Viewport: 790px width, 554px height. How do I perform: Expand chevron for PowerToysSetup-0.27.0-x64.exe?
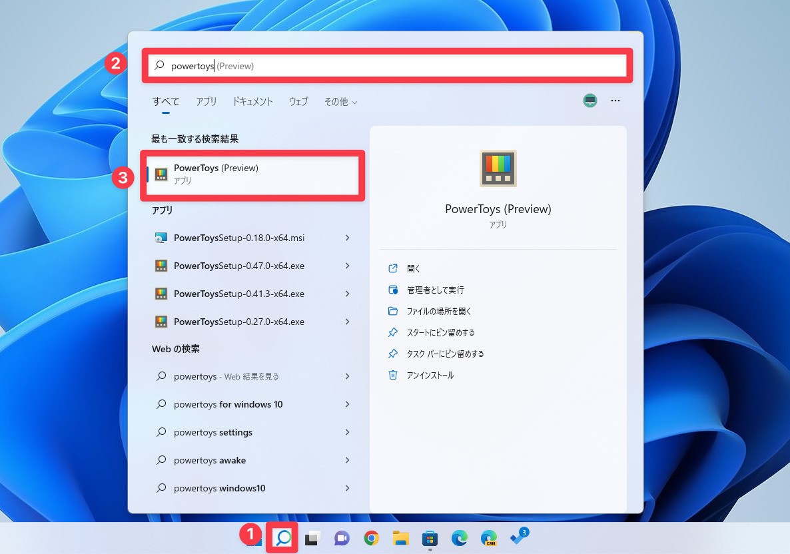347,322
